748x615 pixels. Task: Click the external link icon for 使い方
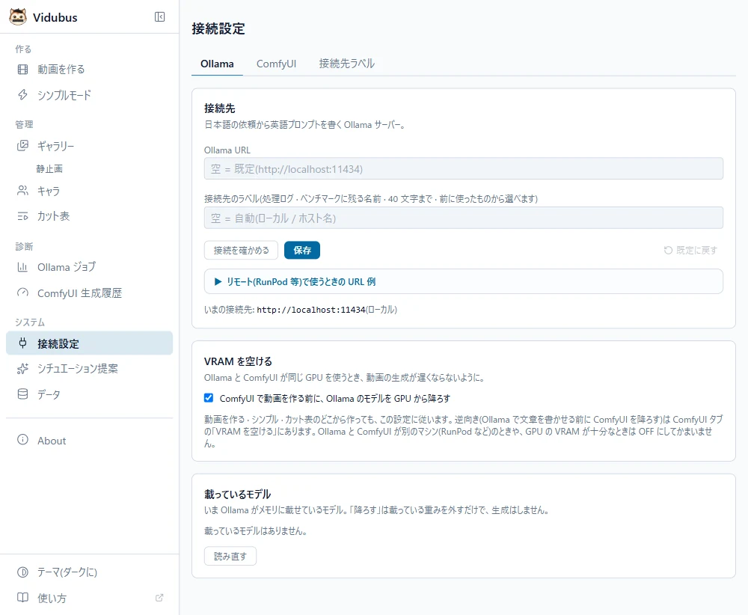(x=159, y=598)
